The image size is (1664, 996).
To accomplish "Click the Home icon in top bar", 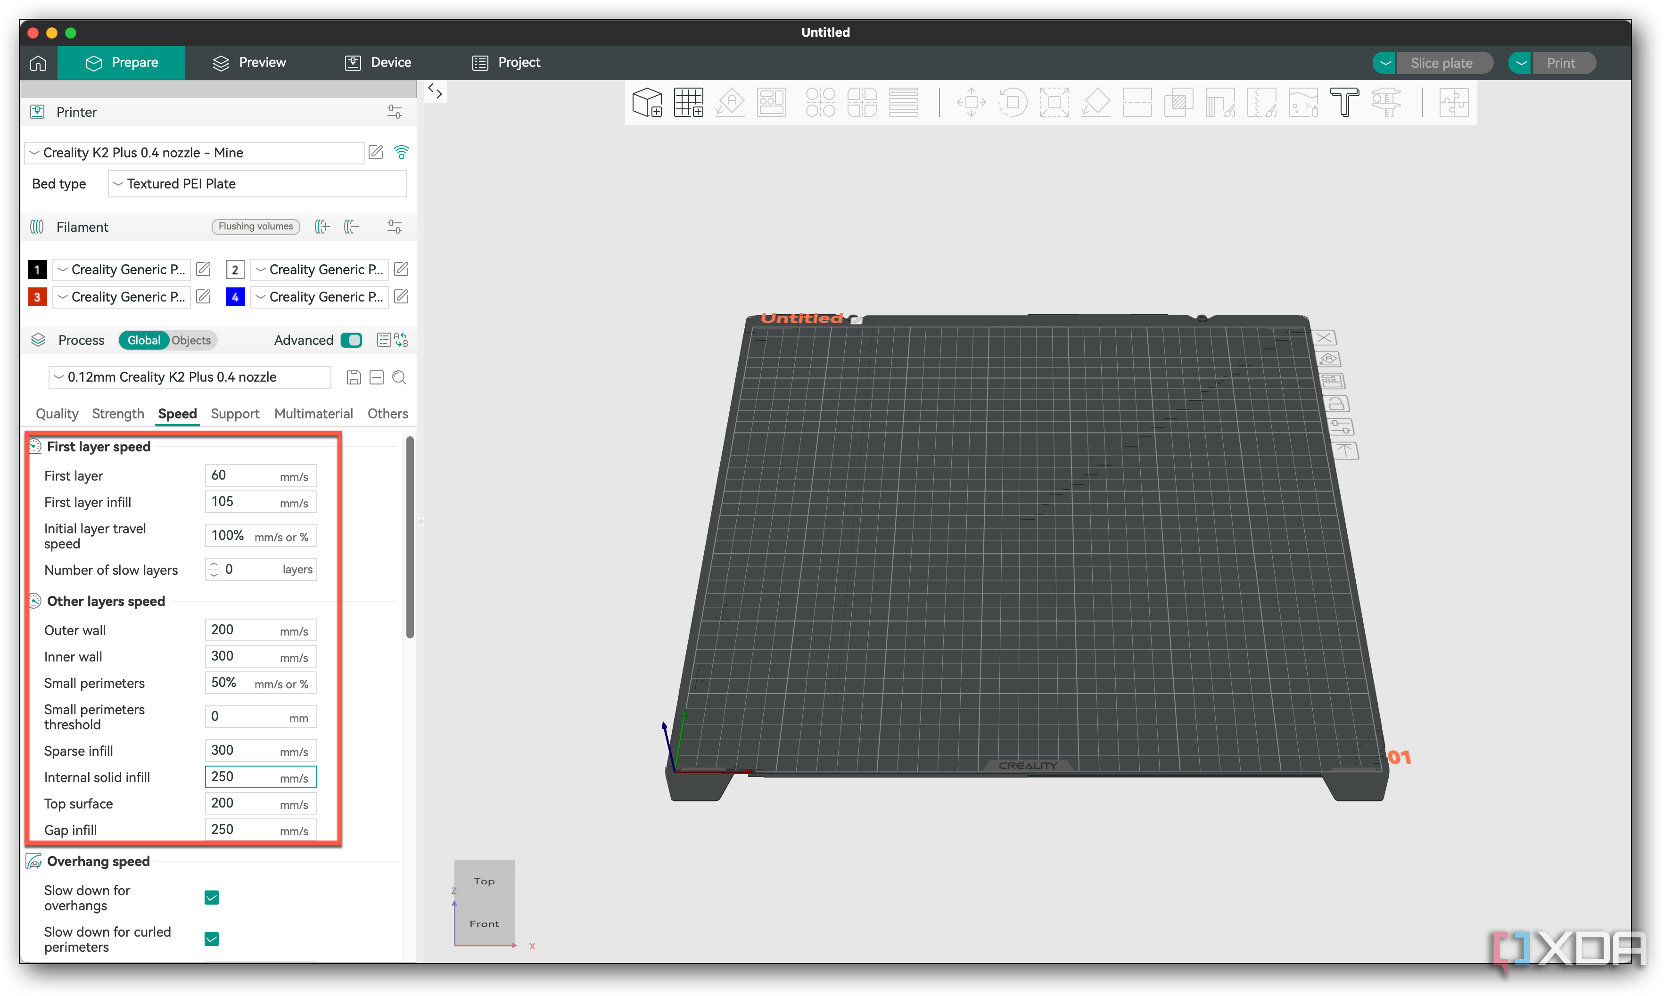I will click(x=38, y=62).
